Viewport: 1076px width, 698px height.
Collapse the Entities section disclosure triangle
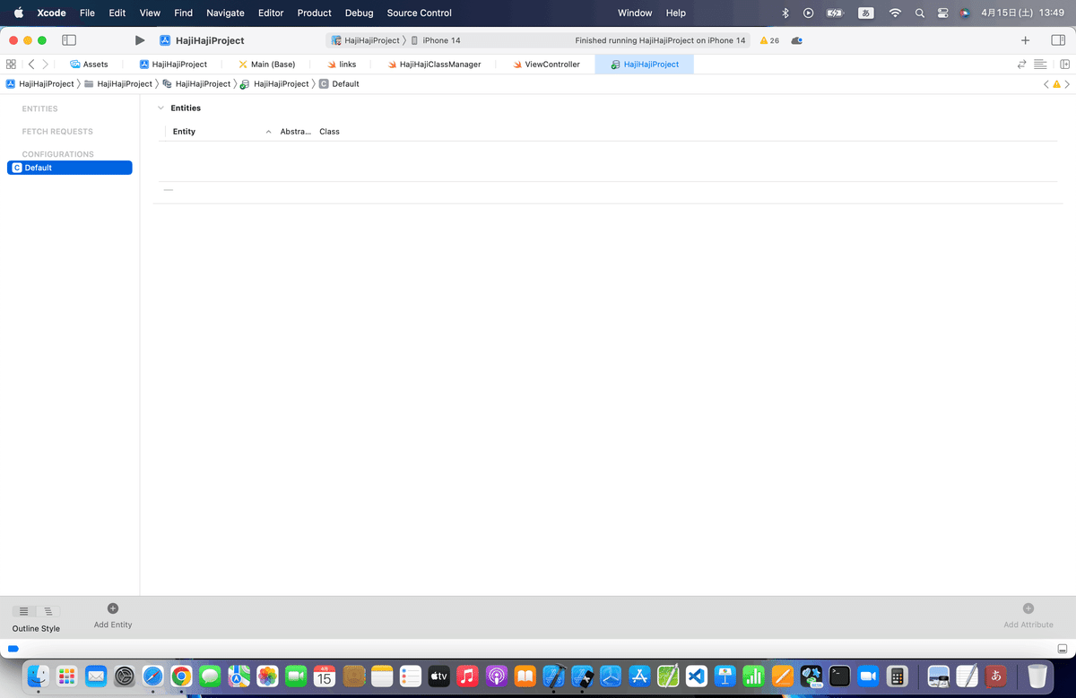coord(161,108)
